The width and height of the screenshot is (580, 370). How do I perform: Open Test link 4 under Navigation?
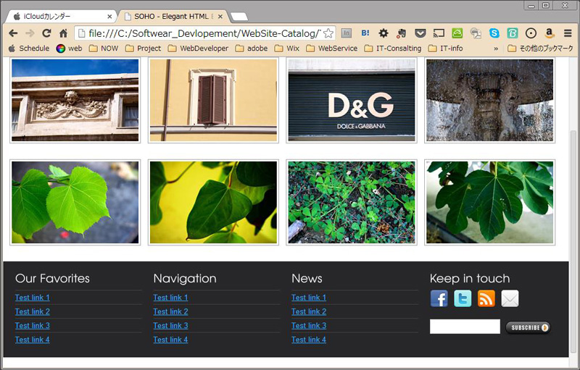170,340
